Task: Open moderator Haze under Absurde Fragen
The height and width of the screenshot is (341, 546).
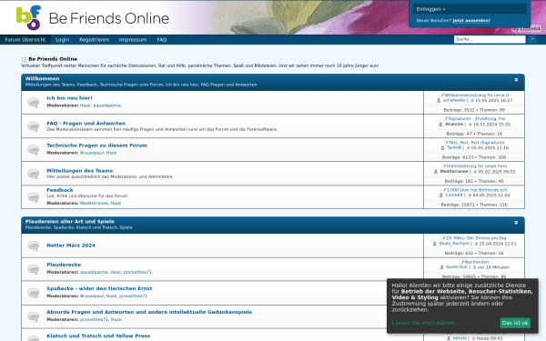Action: 116,319
